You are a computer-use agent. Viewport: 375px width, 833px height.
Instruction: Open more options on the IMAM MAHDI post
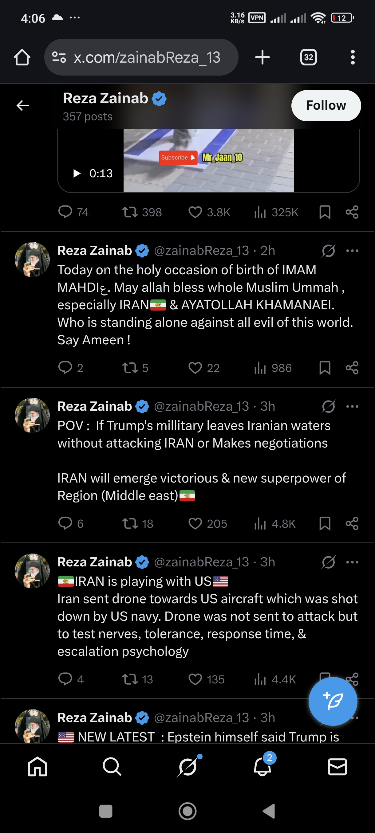tap(352, 251)
